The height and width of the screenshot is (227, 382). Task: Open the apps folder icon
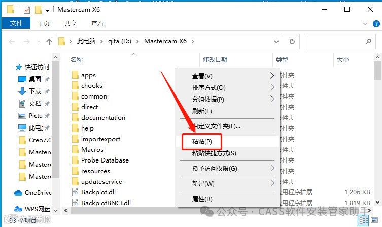click(x=75, y=75)
